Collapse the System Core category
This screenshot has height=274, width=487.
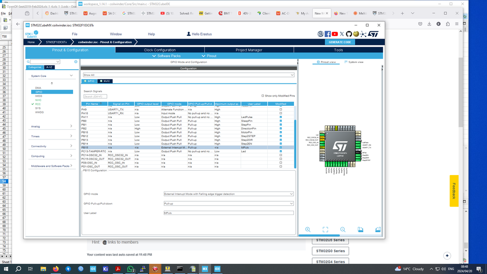point(71,76)
